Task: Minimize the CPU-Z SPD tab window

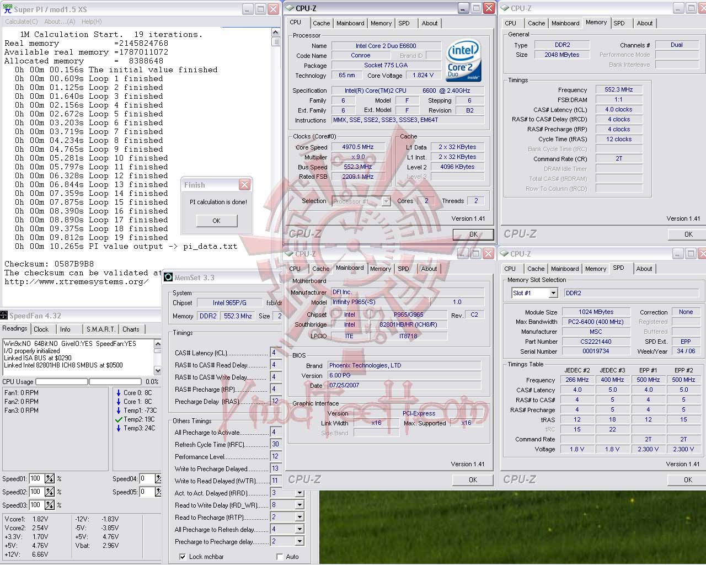Action: tap(678, 254)
